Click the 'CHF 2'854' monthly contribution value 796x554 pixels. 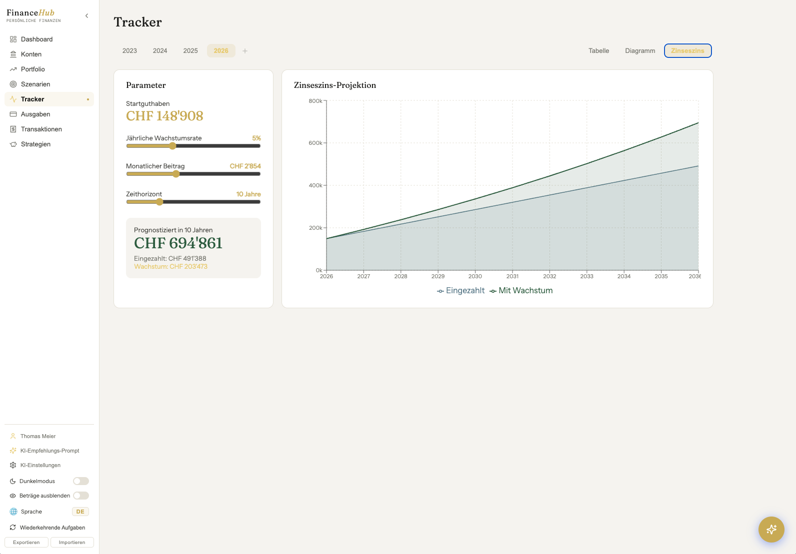pyautogui.click(x=245, y=166)
